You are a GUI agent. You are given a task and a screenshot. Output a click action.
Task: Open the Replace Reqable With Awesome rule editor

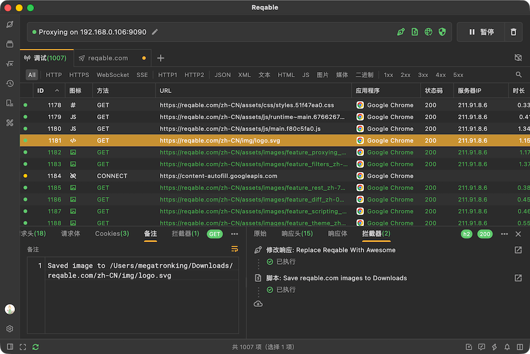(x=518, y=250)
